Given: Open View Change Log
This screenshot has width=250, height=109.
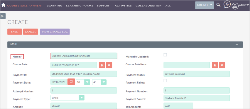Looking at the screenshot, I should [55, 32].
